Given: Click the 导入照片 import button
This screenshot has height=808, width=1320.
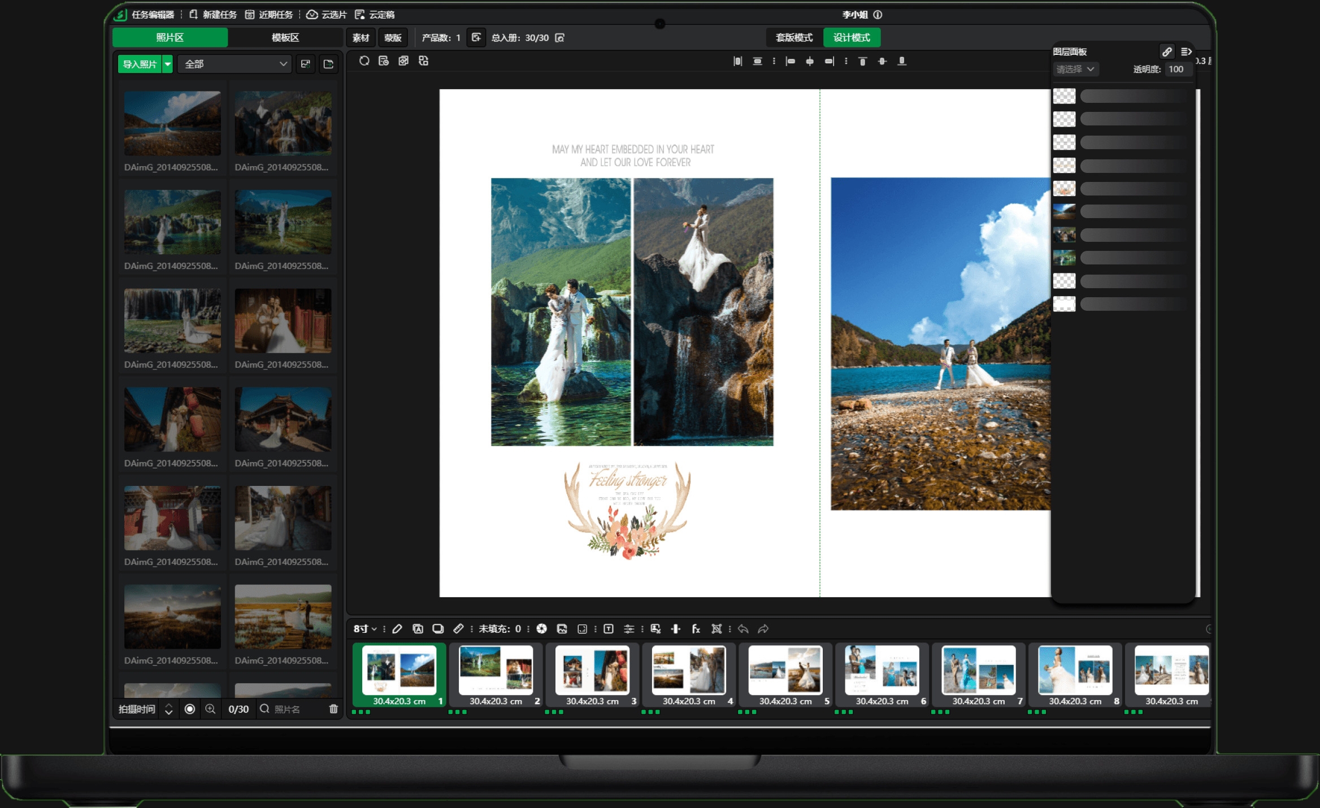Looking at the screenshot, I should pos(140,64).
